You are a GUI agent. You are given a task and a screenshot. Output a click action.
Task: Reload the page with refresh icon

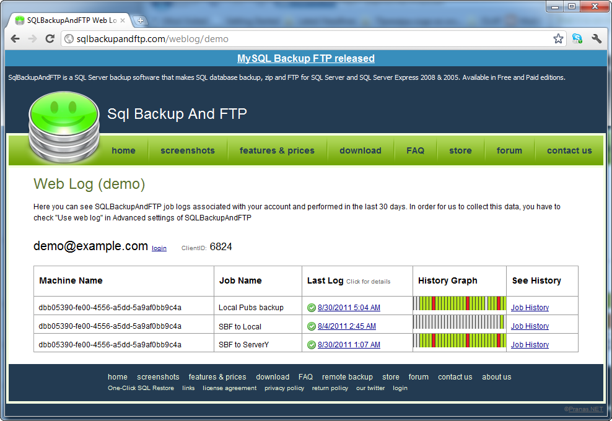50,38
